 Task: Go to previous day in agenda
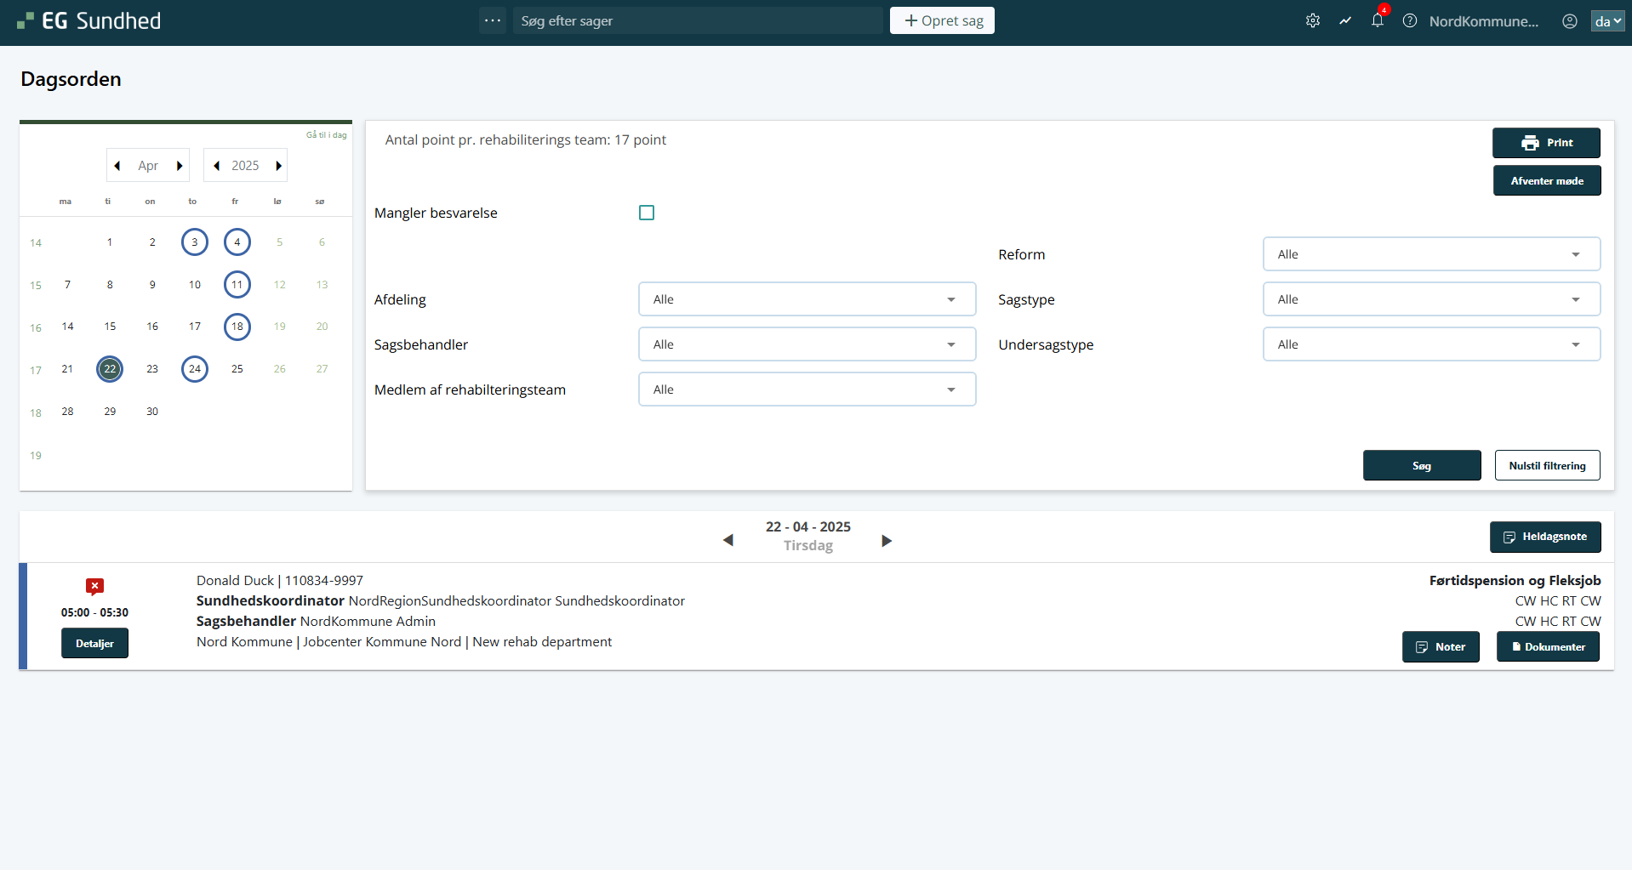coord(728,541)
